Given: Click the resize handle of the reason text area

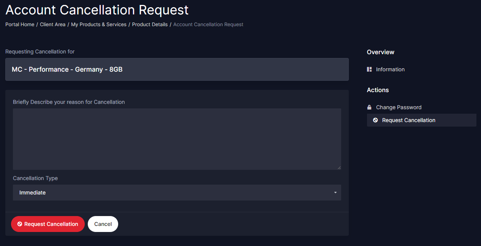Looking at the screenshot, I should 339,168.
